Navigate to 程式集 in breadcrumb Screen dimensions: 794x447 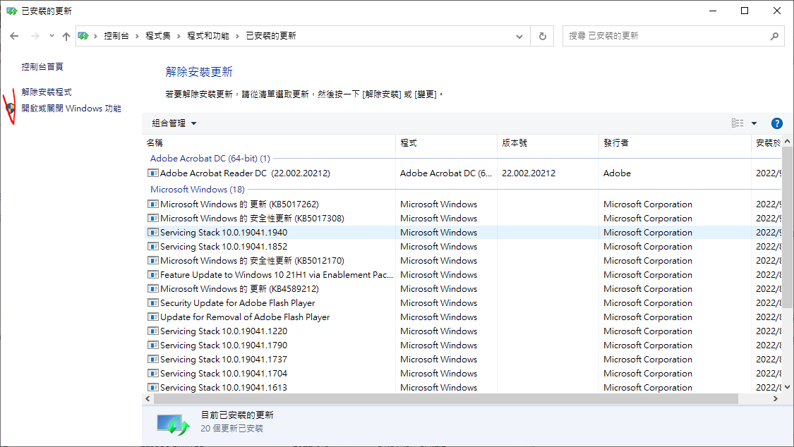[x=158, y=36]
